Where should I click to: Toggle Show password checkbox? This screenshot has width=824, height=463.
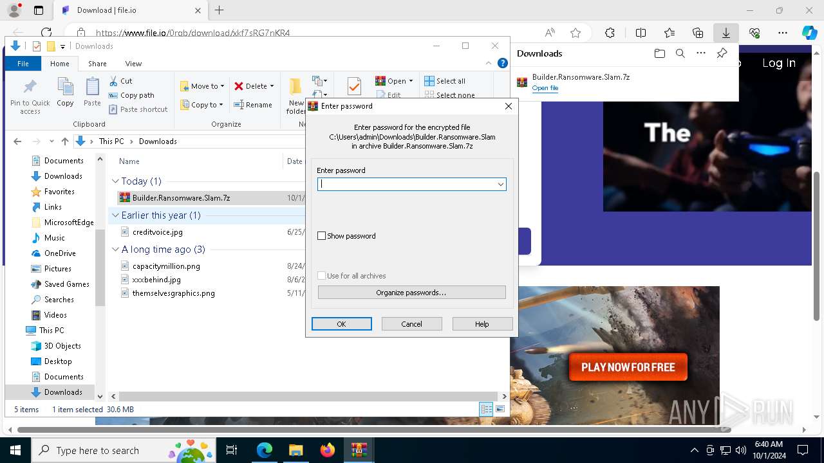pos(322,236)
